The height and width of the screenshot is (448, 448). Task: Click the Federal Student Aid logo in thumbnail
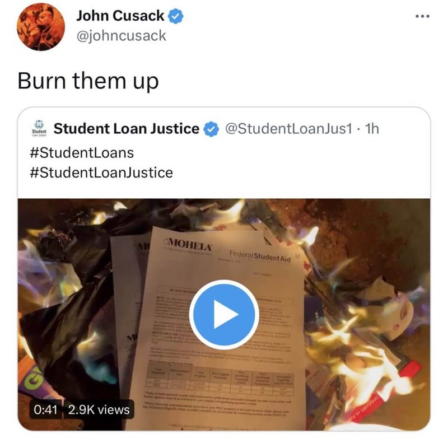point(260,256)
